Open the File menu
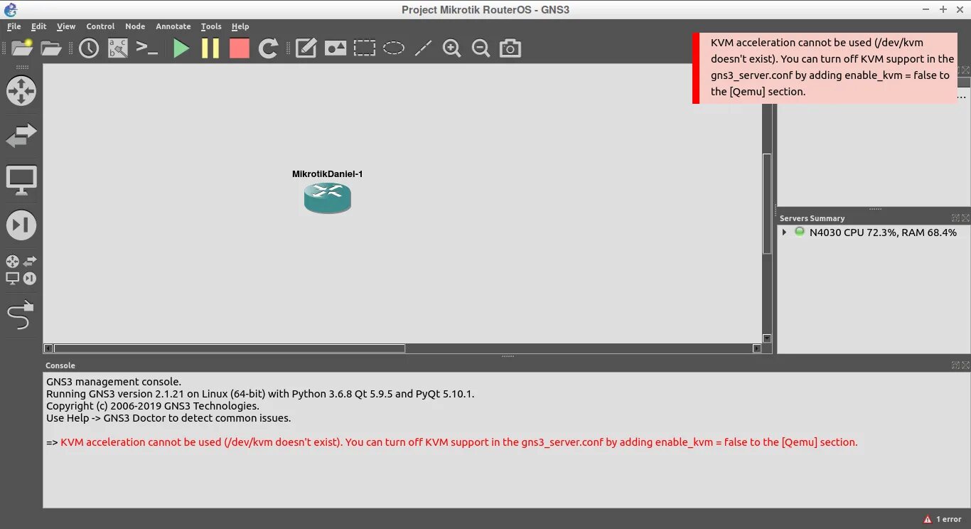Image resolution: width=971 pixels, height=529 pixels. tap(14, 26)
